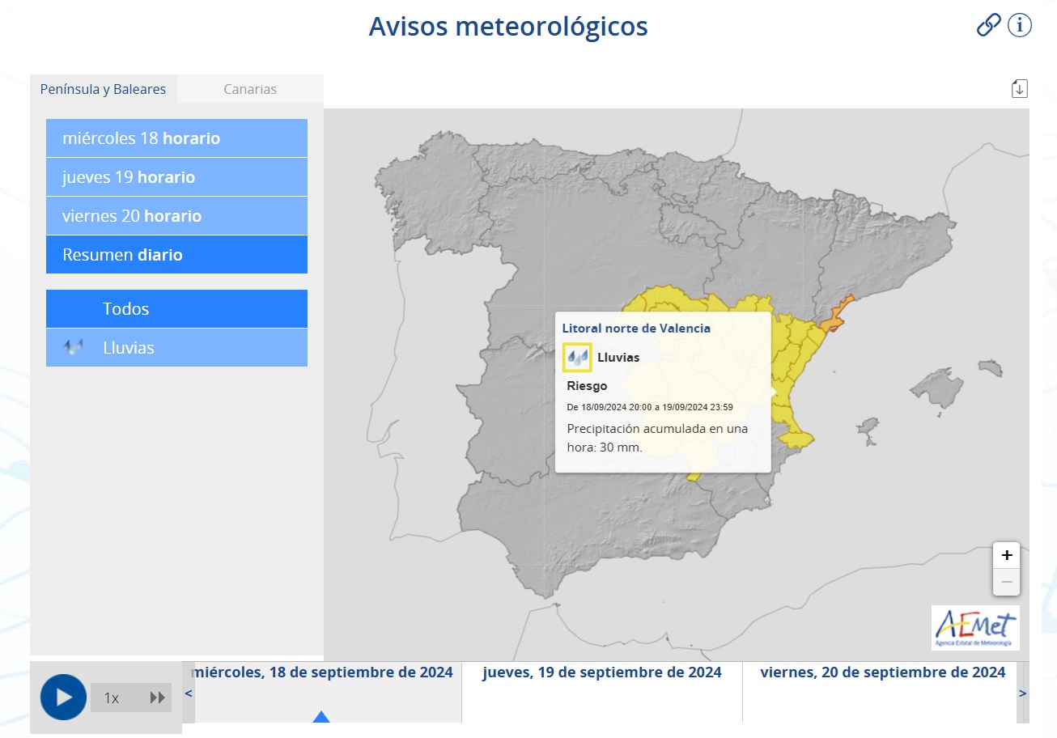This screenshot has height=738, width=1057.
Task: Click the download map icon above the map
Action: point(1019,87)
